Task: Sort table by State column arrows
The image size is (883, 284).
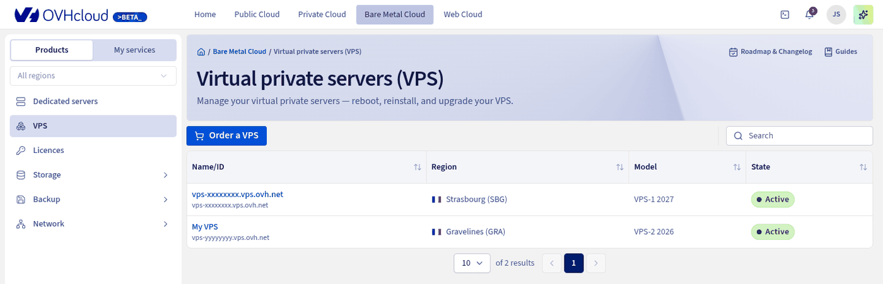Action: 863,168
